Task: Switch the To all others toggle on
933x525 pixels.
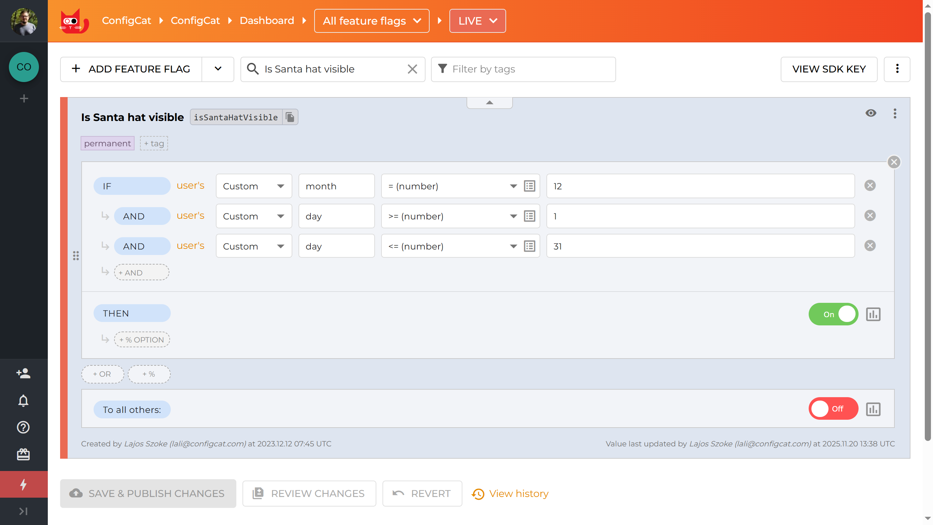Action: pyautogui.click(x=833, y=408)
